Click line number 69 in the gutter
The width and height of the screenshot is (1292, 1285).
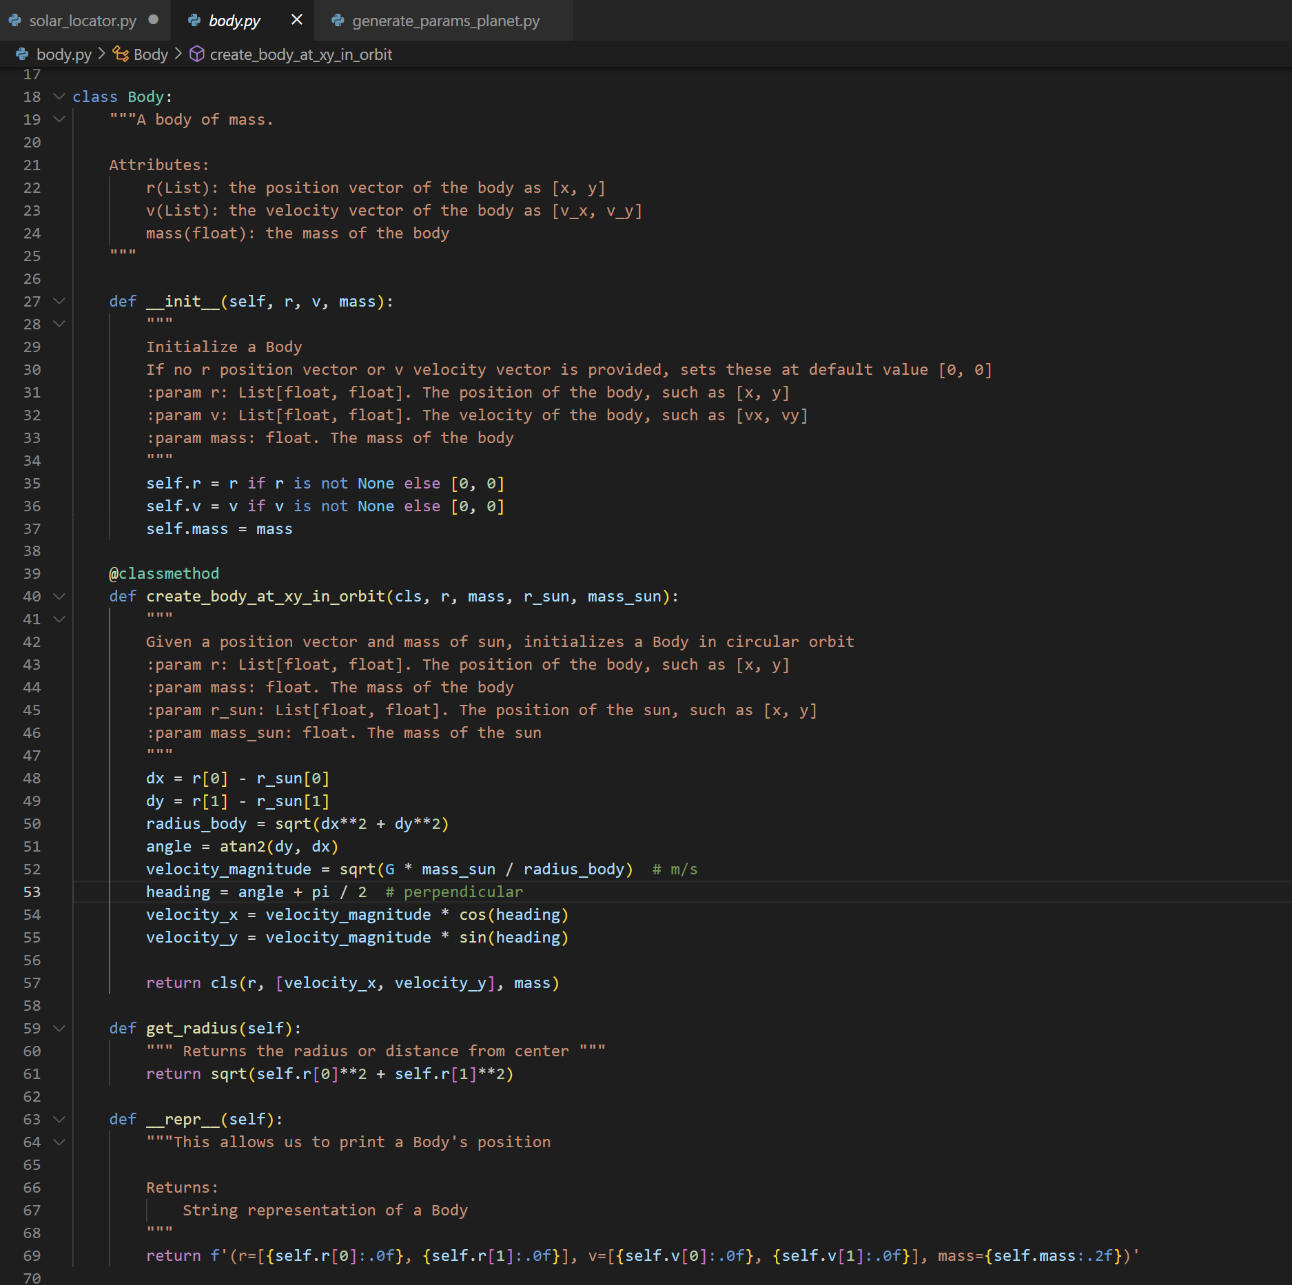pyautogui.click(x=32, y=1256)
